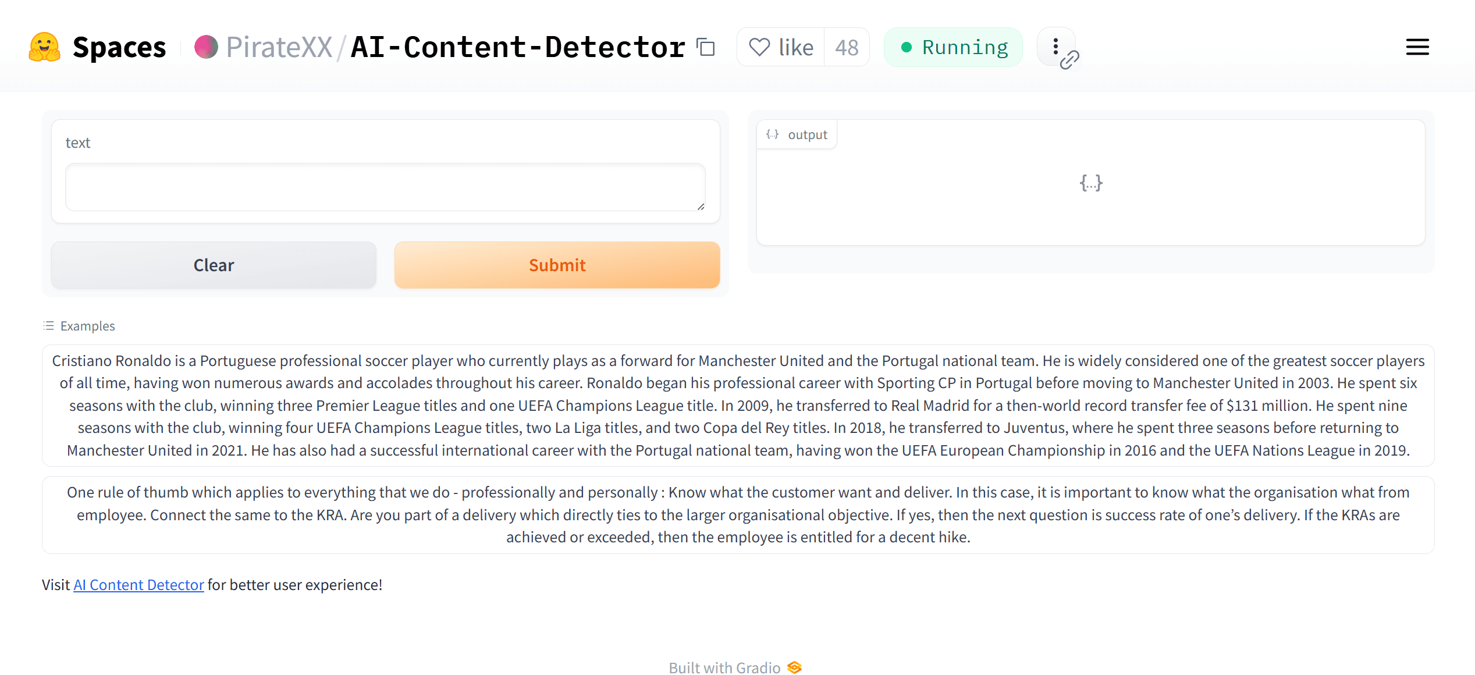The image size is (1475, 675).
Task: Click the Gradio logo icon in footer
Action: click(x=794, y=667)
